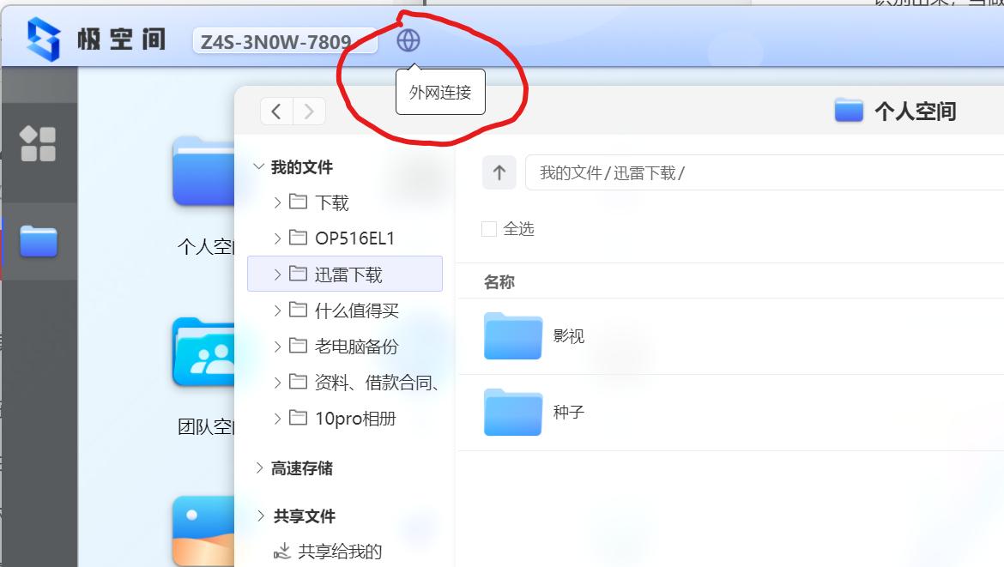This screenshot has height=567, width=1004.
Task: Click the back navigation arrow
Action: pos(276,111)
